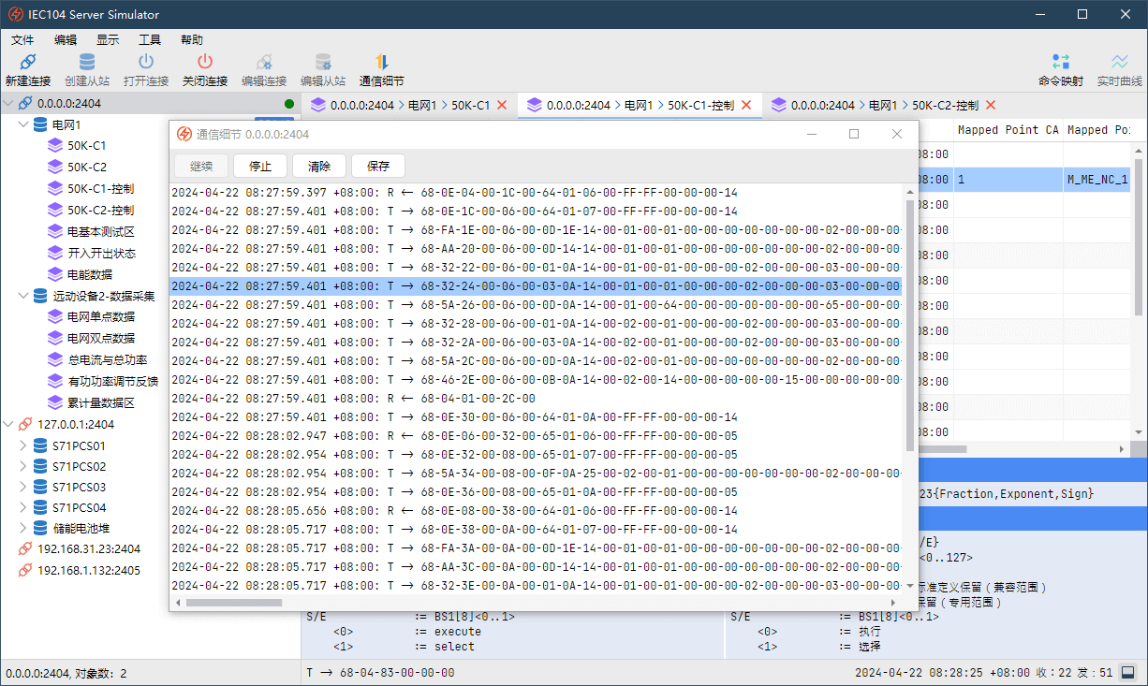Open the 实时曲线 chart icon
Image resolution: width=1148 pixels, height=686 pixels.
click(1119, 63)
